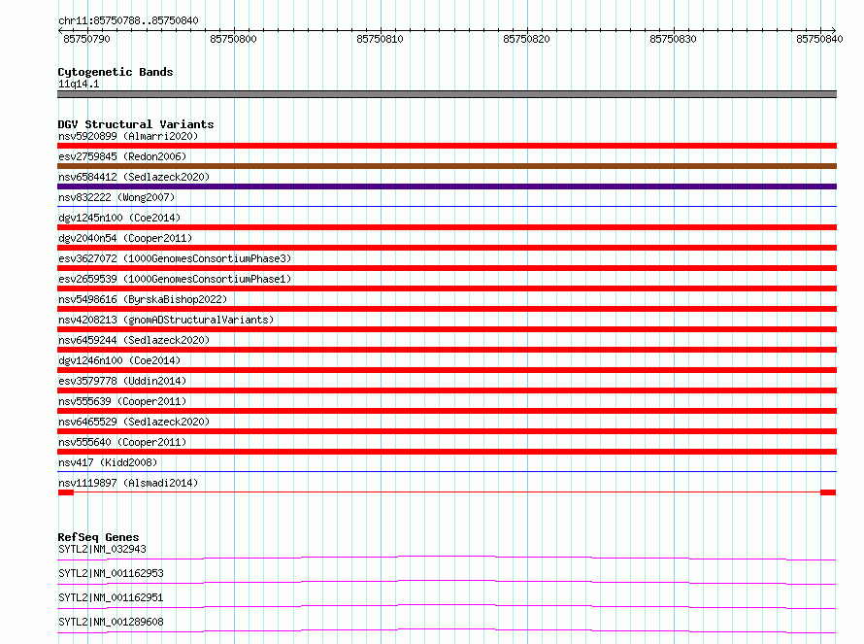
Task: Click ruler position 85750810
Action: point(380,39)
